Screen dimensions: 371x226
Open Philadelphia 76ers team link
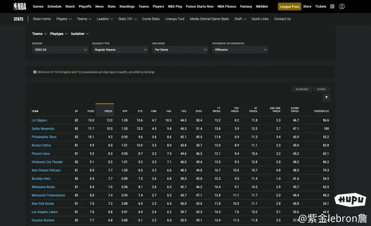point(44,137)
